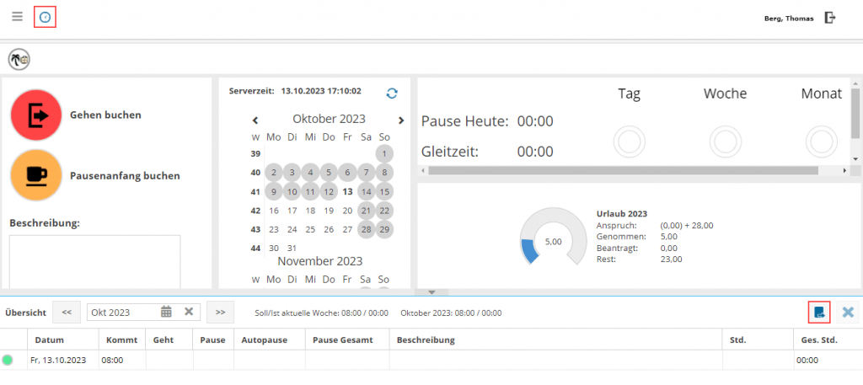Click in the Beschreibung text box
Viewport: 863px width, 385px height.
[x=94, y=261]
